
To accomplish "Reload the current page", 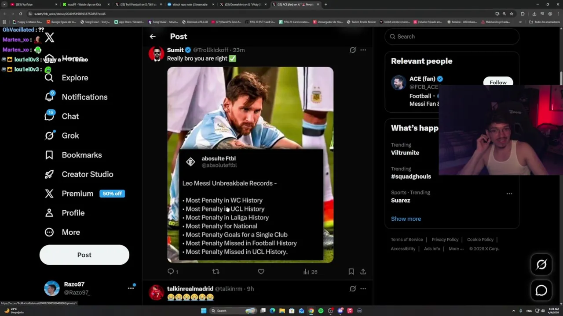I will pos(20,14).
